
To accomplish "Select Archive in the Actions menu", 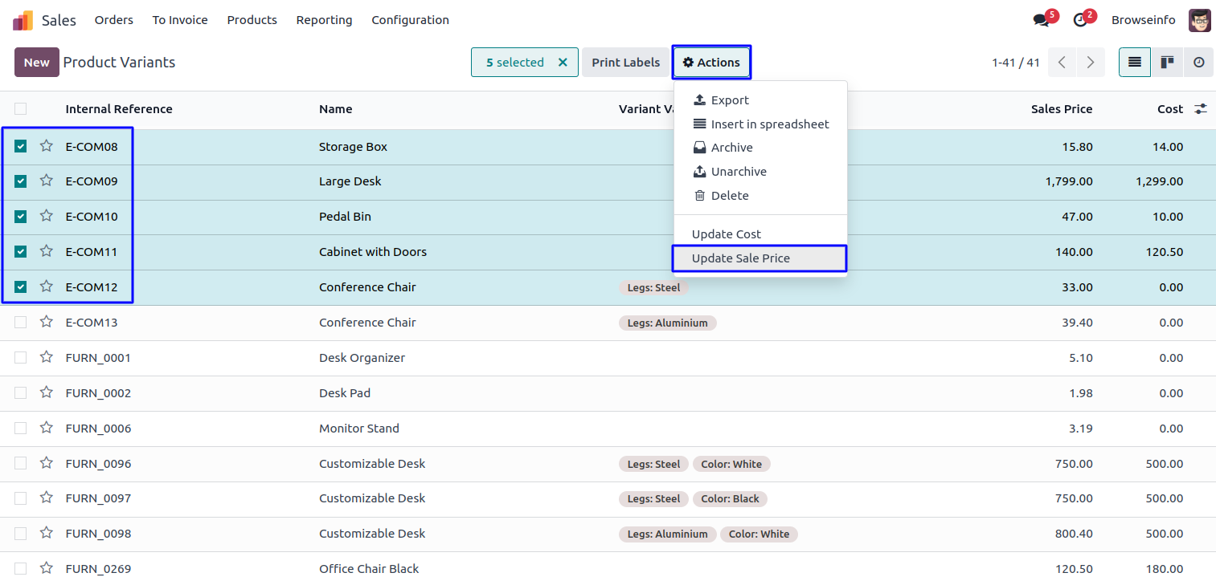I will [731, 148].
